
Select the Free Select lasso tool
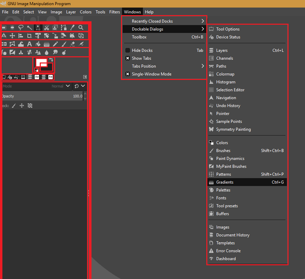click(21, 27)
